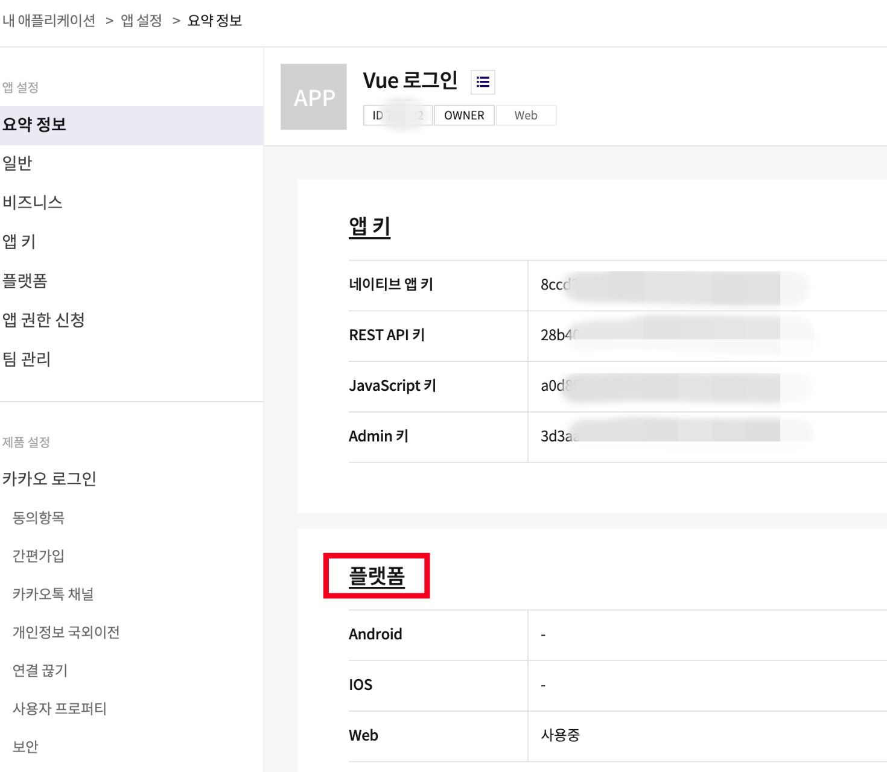The height and width of the screenshot is (772, 887).
Task: Click the 네이티브 앱 키 row label
Action: (x=391, y=284)
